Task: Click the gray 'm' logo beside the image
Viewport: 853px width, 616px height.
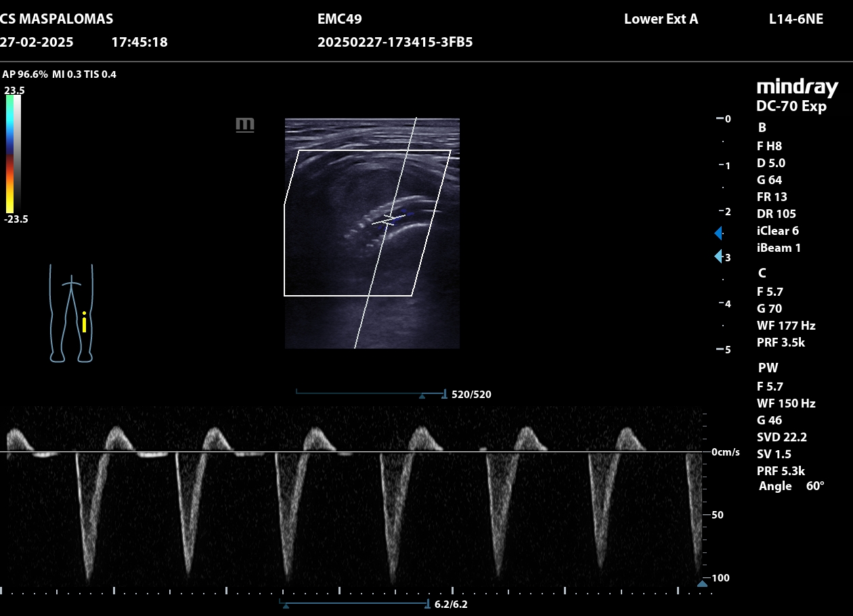Action: tap(245, 125)
